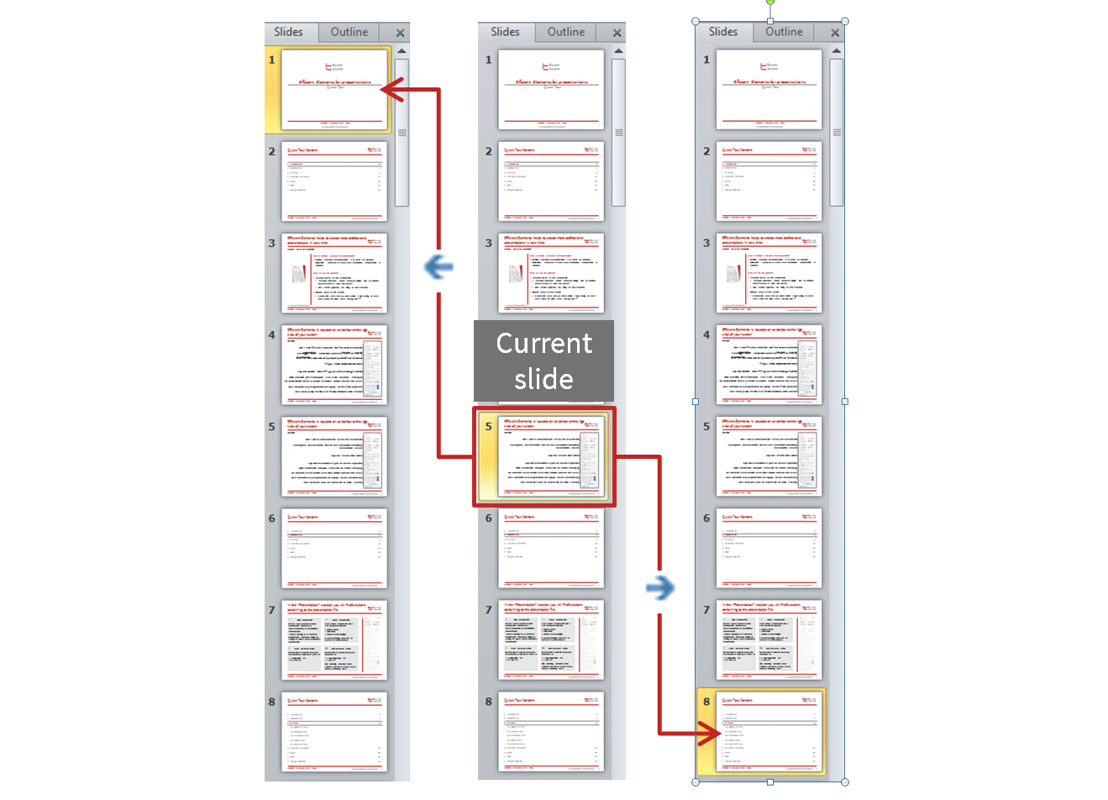The image size is (1108, 800).
Task: Click the middle panel scrollbar thumb
Action: [x=618, y=133]
